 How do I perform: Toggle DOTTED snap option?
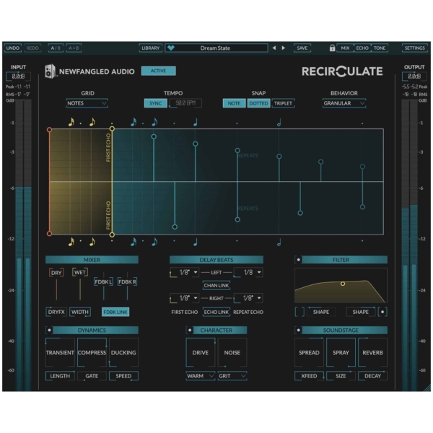point(258,103)
